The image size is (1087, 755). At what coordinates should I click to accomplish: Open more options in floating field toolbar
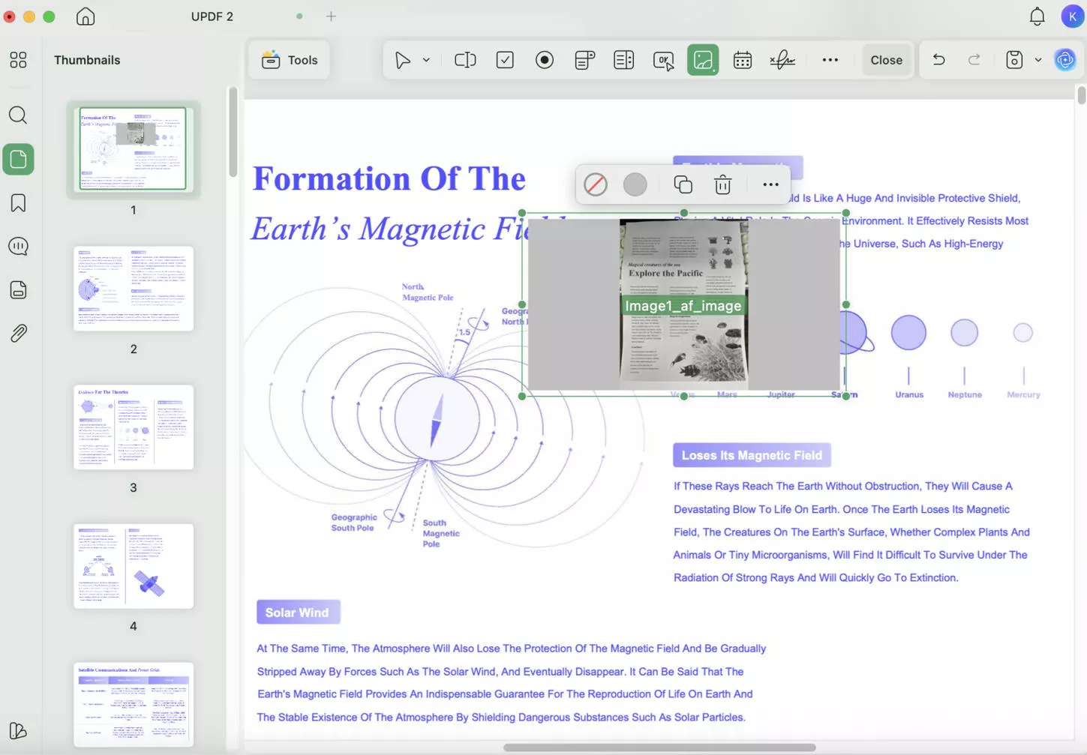[x=770, y=184]
